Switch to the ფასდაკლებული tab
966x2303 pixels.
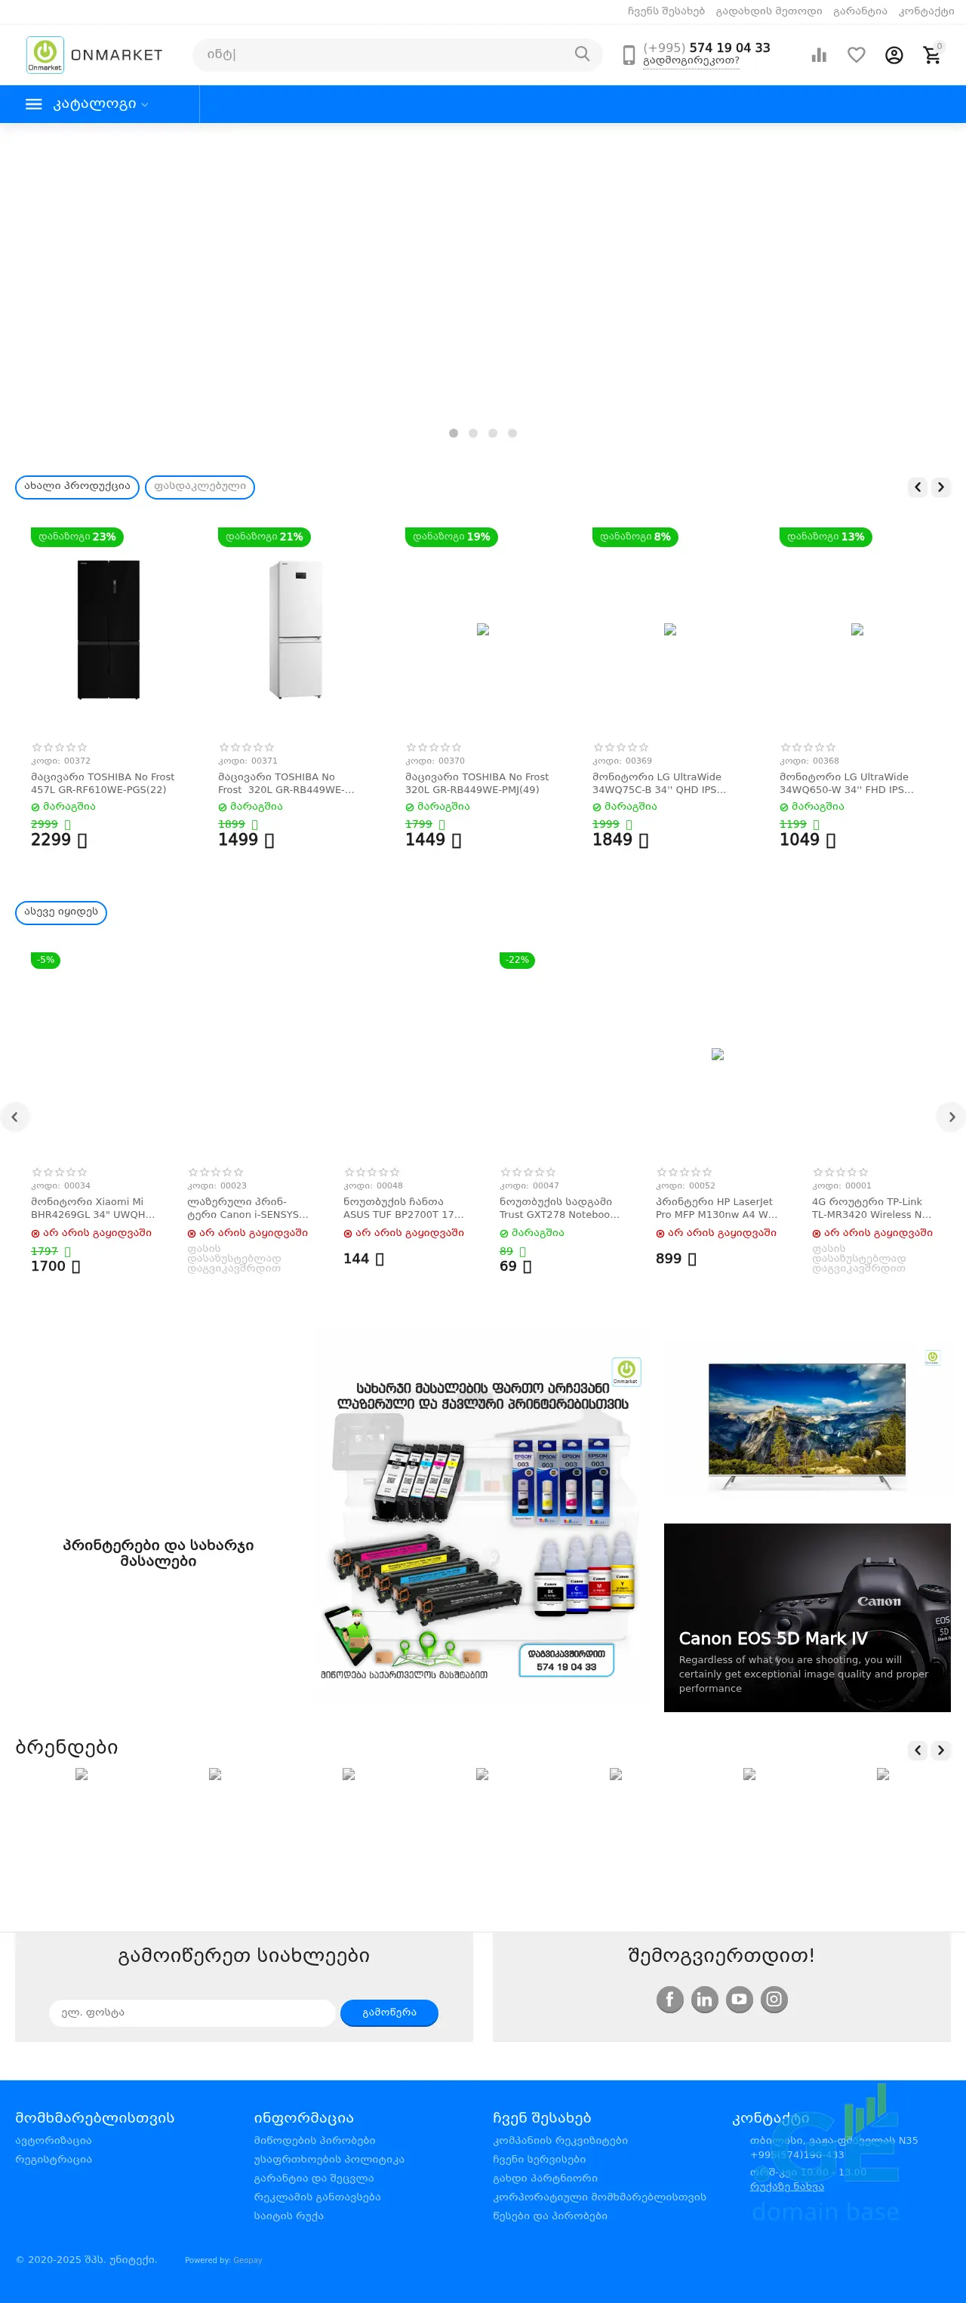[199, 487]
